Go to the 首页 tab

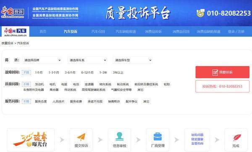43,32
